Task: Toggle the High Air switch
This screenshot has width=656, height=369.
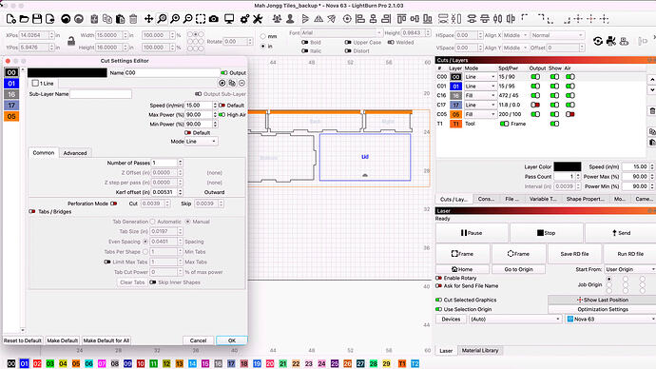Action: 222,115
